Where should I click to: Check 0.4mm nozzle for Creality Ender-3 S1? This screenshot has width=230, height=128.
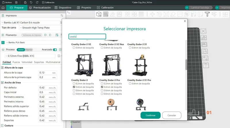click(x=130, y=48)
